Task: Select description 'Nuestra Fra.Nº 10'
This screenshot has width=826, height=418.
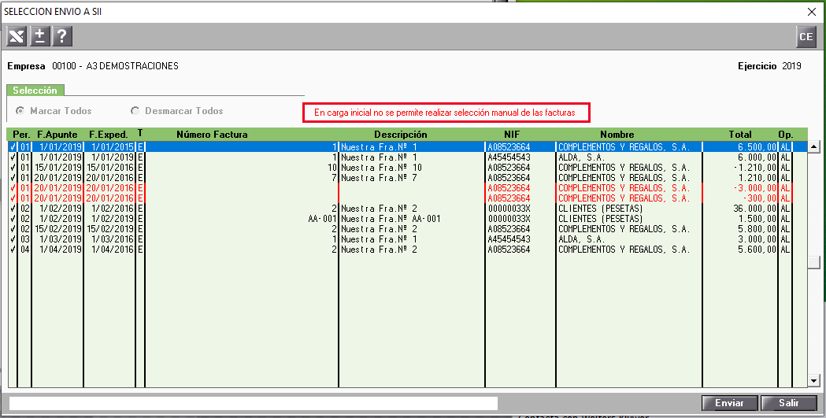Action: (381, 168)
